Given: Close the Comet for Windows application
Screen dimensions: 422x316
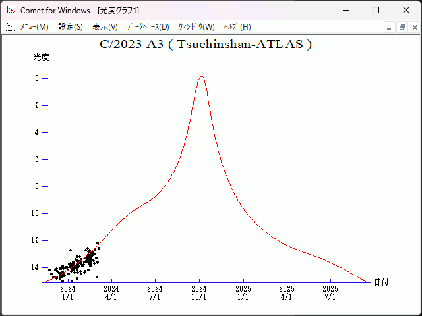Looking at the screenshot, I should [x=406, y=11].
